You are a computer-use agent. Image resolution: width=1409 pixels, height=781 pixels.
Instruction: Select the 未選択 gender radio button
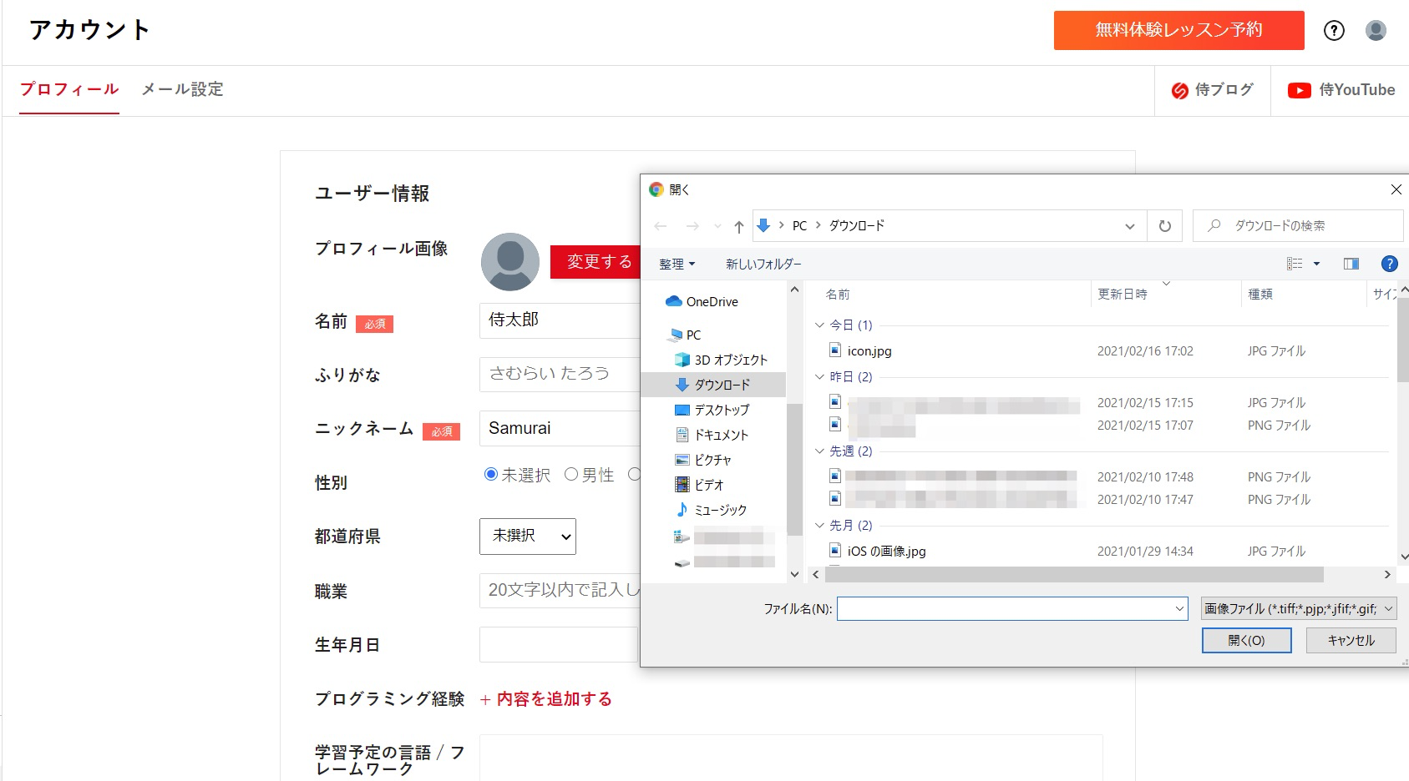click(491, 475)
